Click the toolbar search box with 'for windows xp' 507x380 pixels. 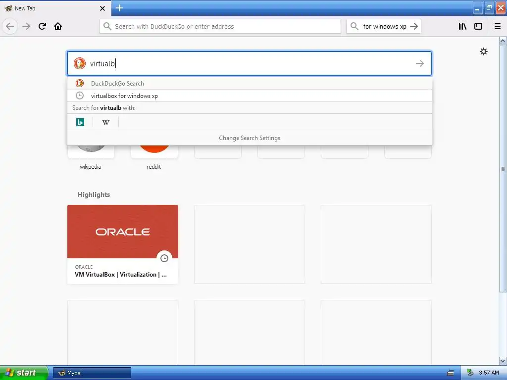coord(384,26)
